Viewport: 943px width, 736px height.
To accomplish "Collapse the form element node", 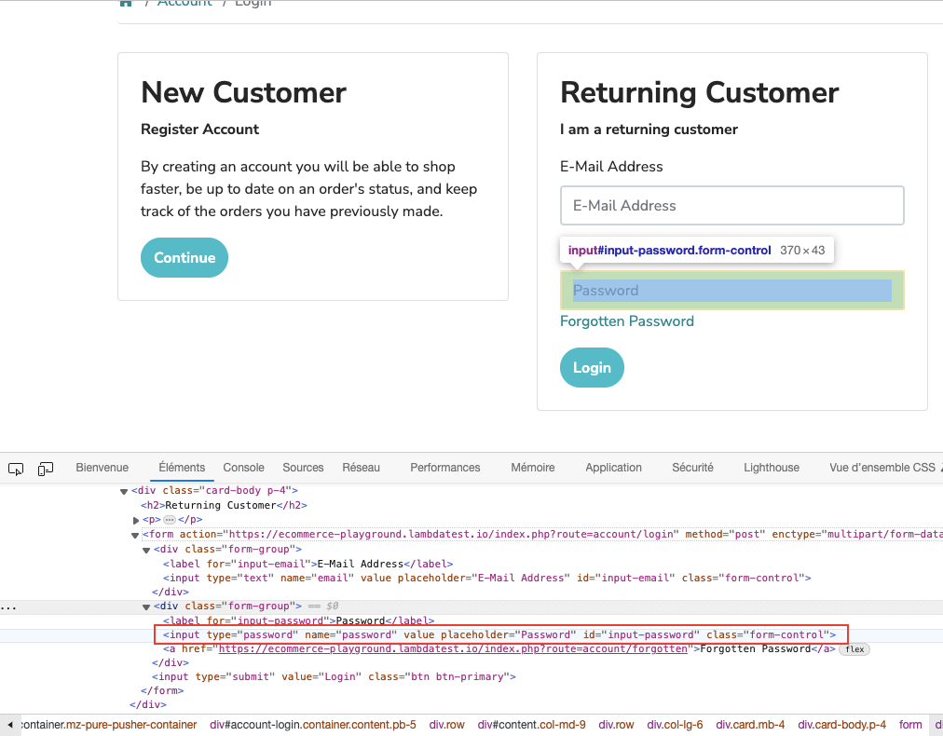I will pyautogui.click(x=136, y=535).
